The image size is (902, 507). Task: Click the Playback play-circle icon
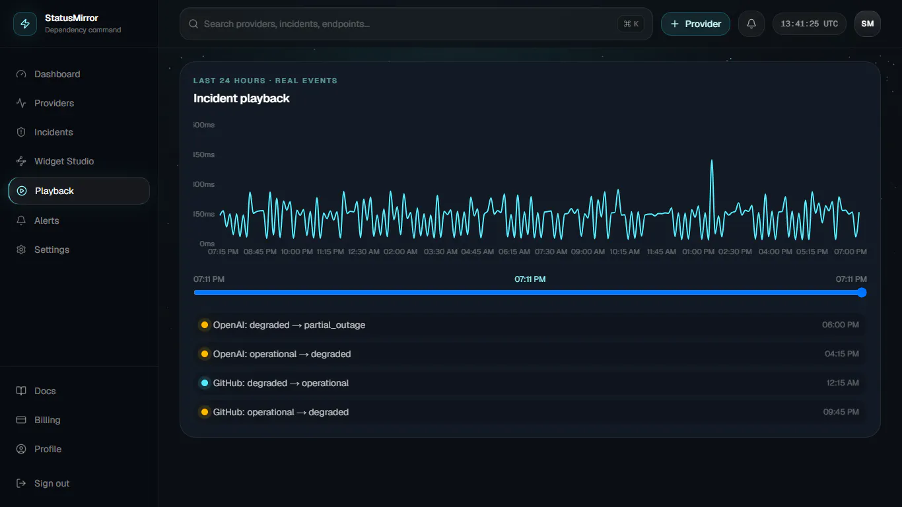coord(22,191)
